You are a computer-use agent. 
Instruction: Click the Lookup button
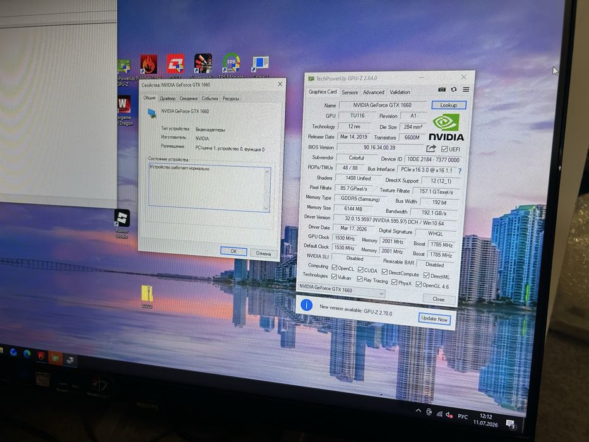point(448,105)
